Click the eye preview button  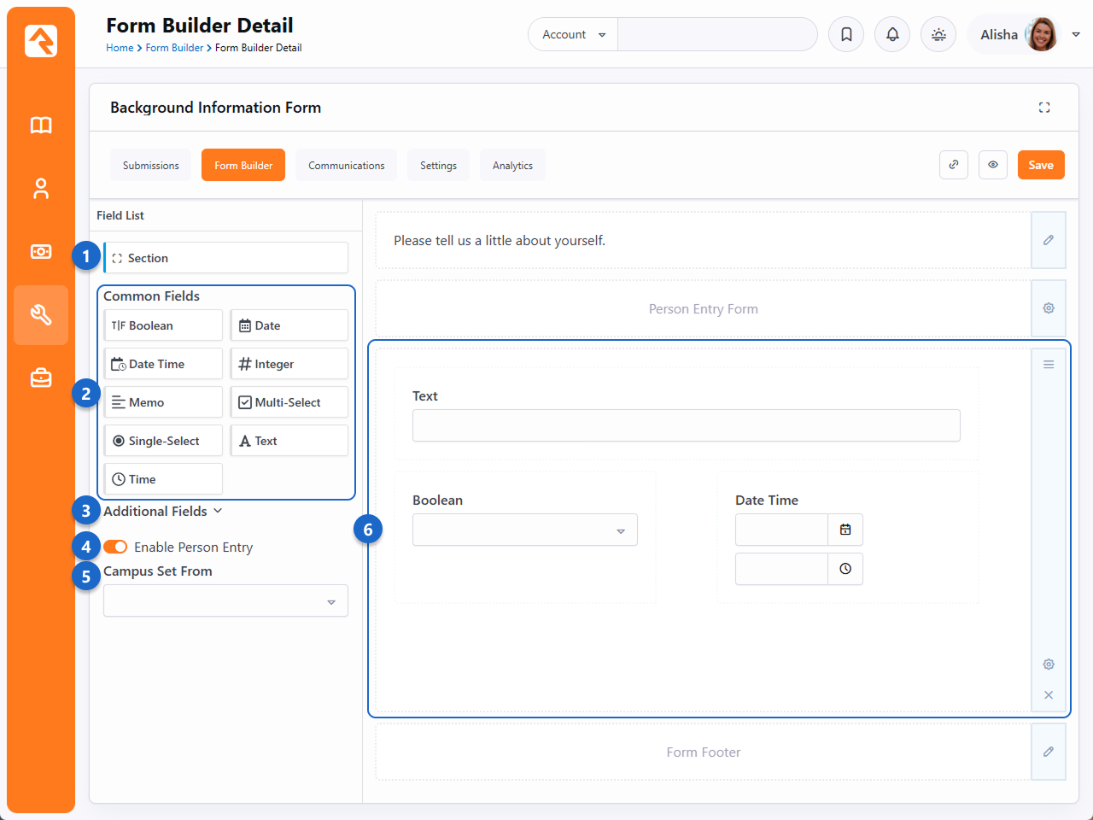993,165
